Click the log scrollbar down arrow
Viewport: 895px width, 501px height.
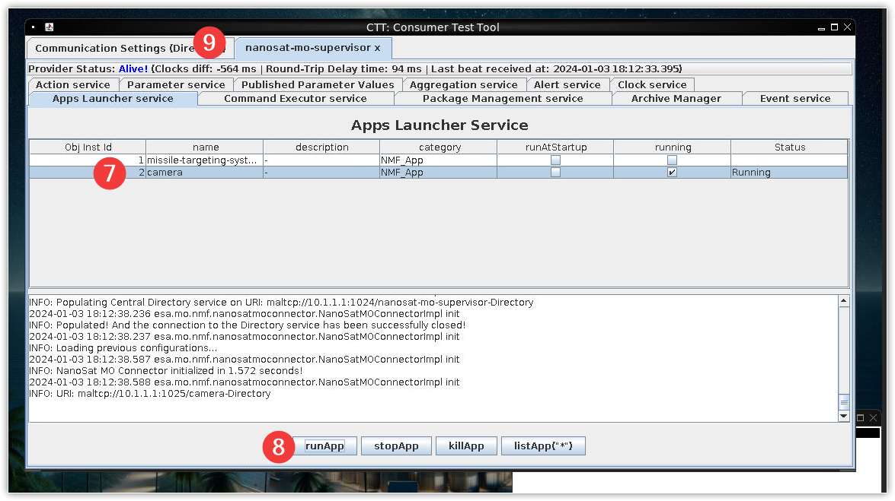(843, 416)
